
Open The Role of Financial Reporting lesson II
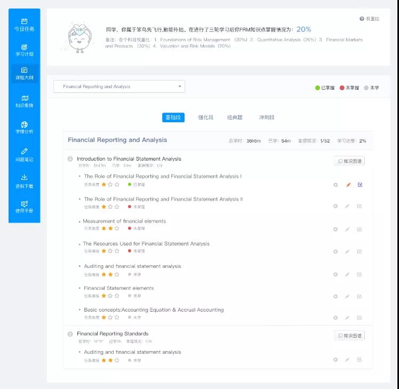163,199
